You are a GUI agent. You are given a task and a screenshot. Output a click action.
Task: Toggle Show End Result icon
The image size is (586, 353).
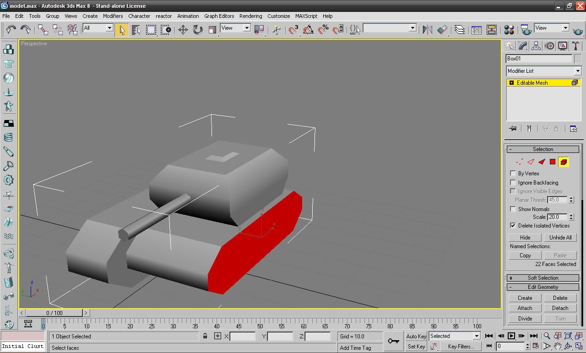click(529, 129)
